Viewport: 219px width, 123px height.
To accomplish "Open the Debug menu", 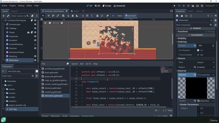I will 21,6.
